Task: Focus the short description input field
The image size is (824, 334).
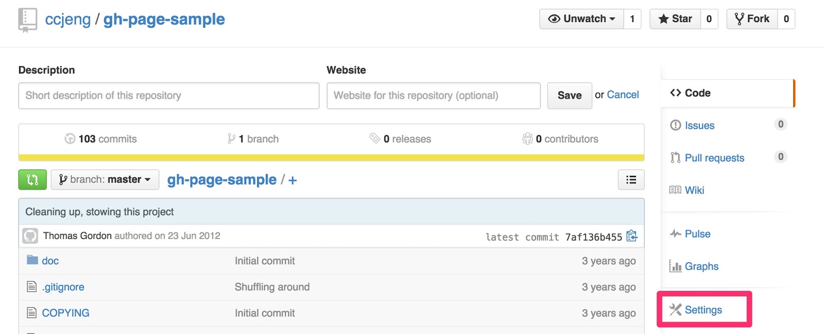Action: [168, 96]
